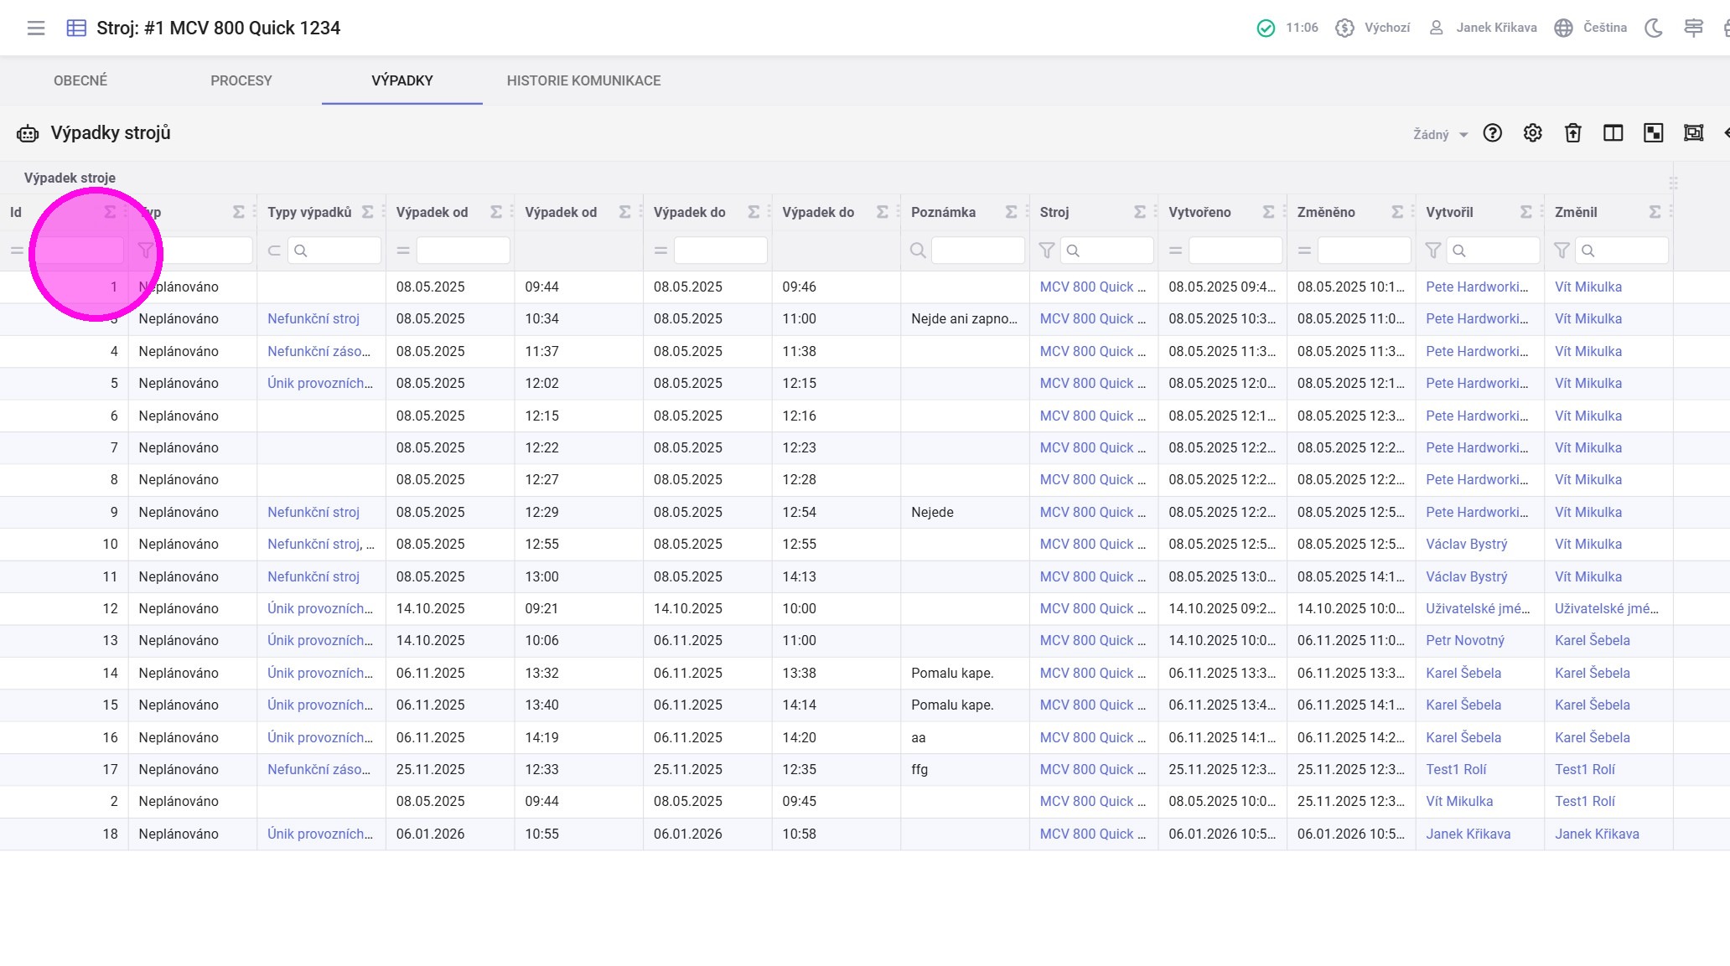The image size is (1730, 966).
Task: Open the Nefunkční stroj link in row 9
Action: 313,512
